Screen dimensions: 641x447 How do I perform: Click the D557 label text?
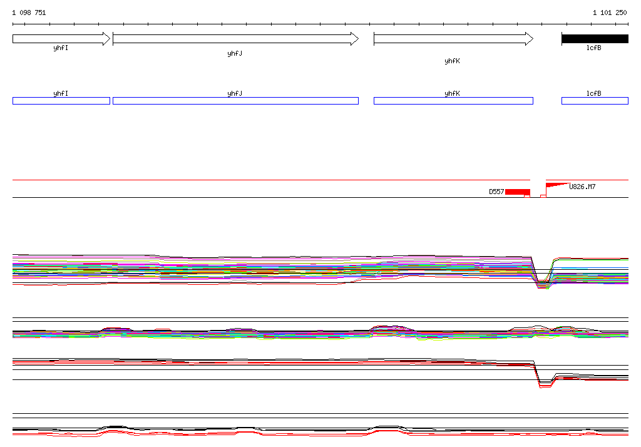click(496, 192)
